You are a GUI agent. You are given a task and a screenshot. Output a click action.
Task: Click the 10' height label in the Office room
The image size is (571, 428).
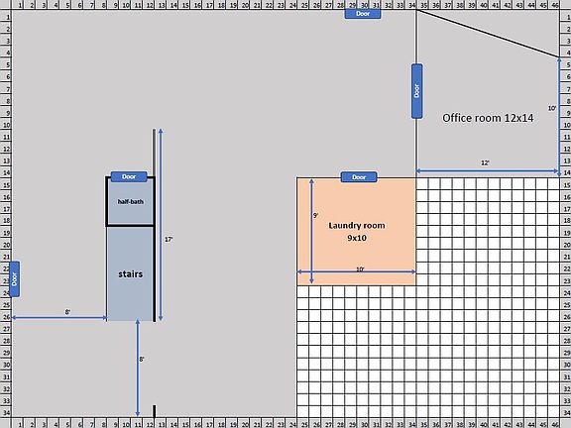pyautogui.click(x=552, y=108)
